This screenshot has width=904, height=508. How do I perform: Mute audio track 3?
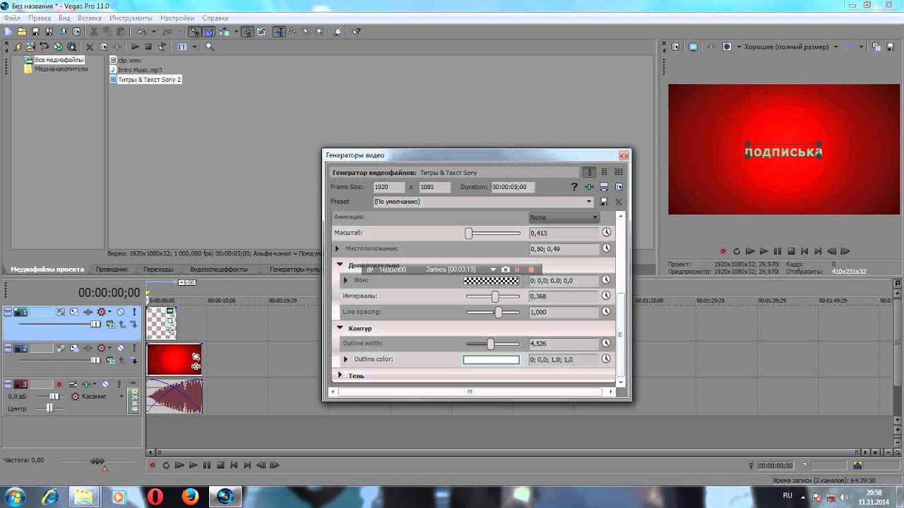click(x=105, y=385)
